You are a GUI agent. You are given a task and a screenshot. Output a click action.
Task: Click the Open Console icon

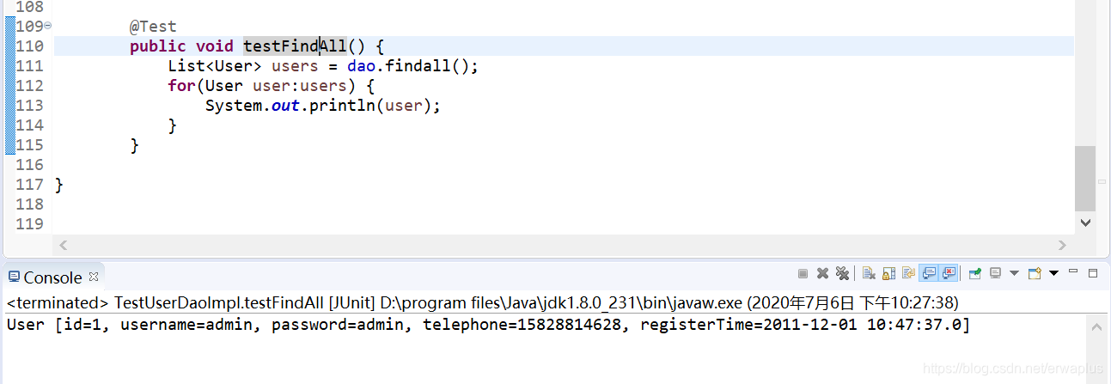(1035, 273)
